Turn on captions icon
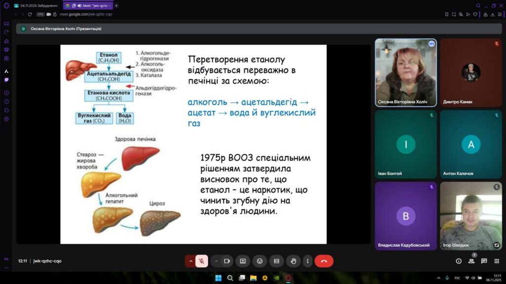The width and height of the screenshot is (506, 284). (x=277, y=261)
